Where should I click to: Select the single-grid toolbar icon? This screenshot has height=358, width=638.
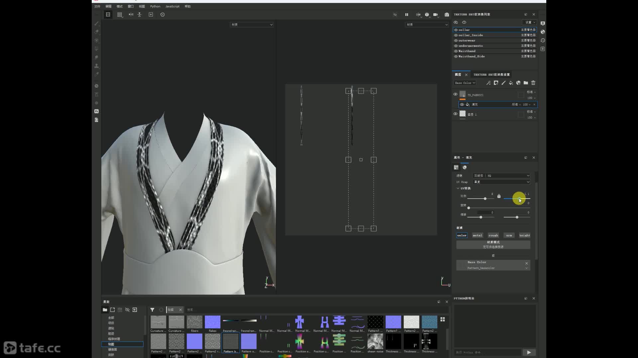click(108, 15)
